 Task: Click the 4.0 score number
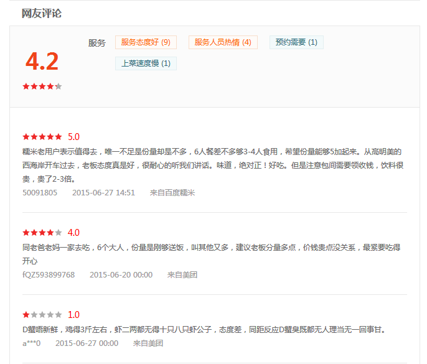pyautogui.click(x=73, y=233)
